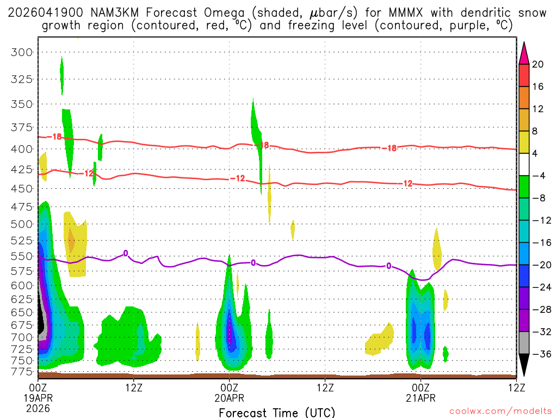
Task: Click the red segment of the colorbar
Action: pos(524,75)
